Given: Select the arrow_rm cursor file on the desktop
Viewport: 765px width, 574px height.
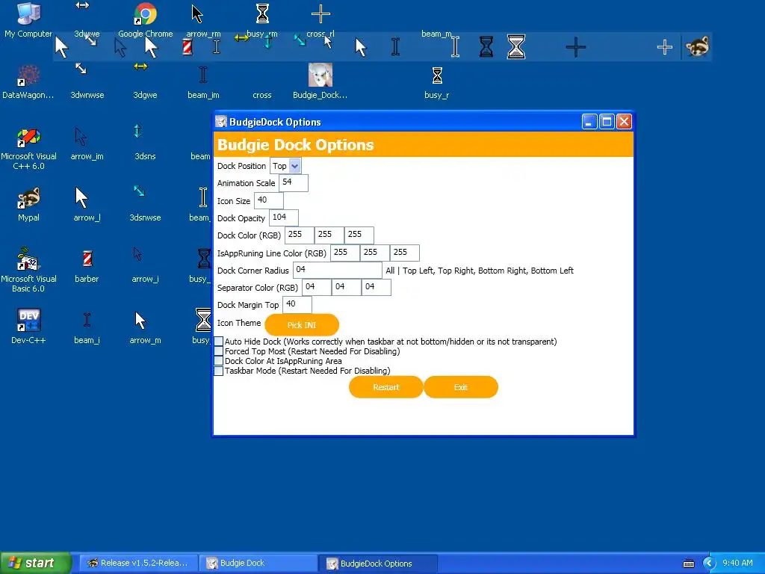Looking at the screenshot, I should (x=203, y=20).
